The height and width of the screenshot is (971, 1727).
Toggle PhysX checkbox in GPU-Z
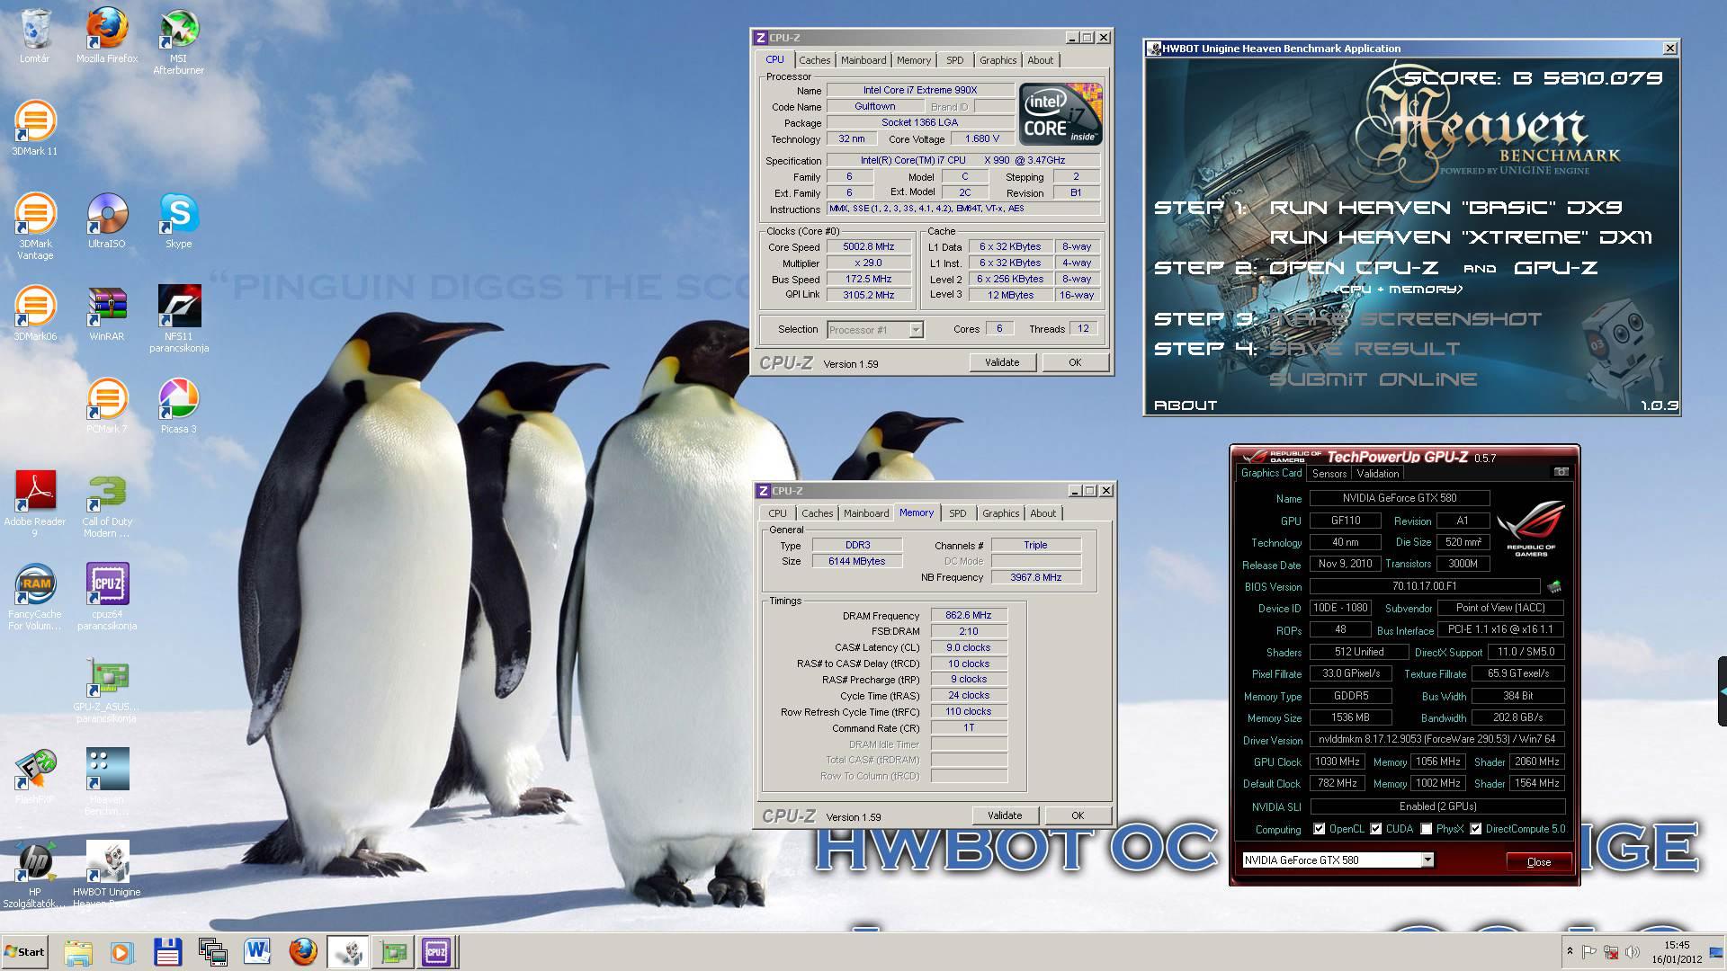click(1427, 829)
